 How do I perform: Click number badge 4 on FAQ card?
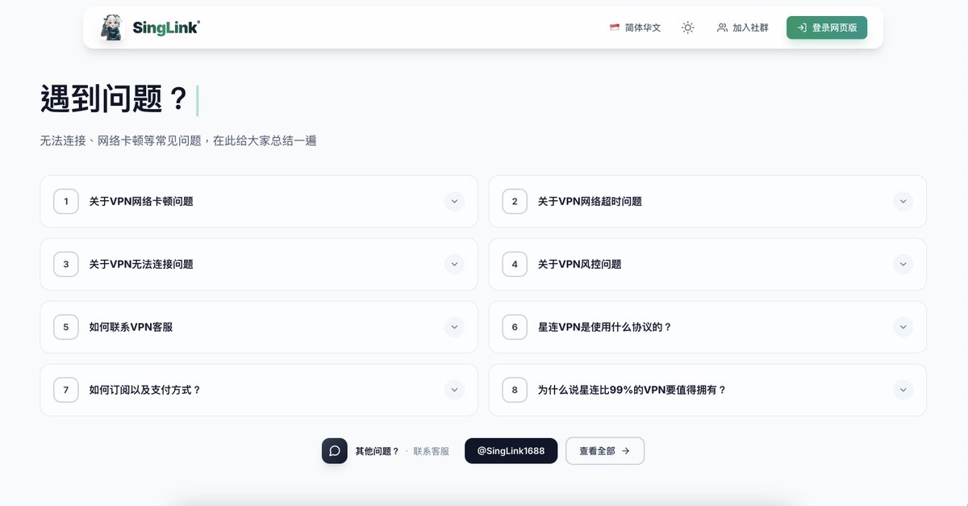[515, 264]
